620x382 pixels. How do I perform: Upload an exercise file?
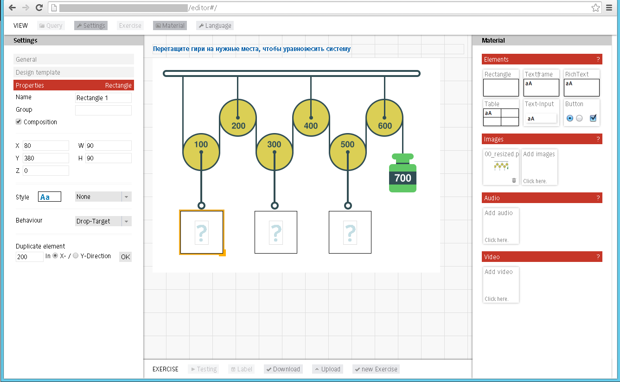pos(327,369)
